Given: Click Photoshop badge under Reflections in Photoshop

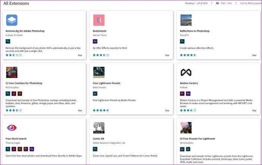Looking at the screenshot, I should click(182, 41).
